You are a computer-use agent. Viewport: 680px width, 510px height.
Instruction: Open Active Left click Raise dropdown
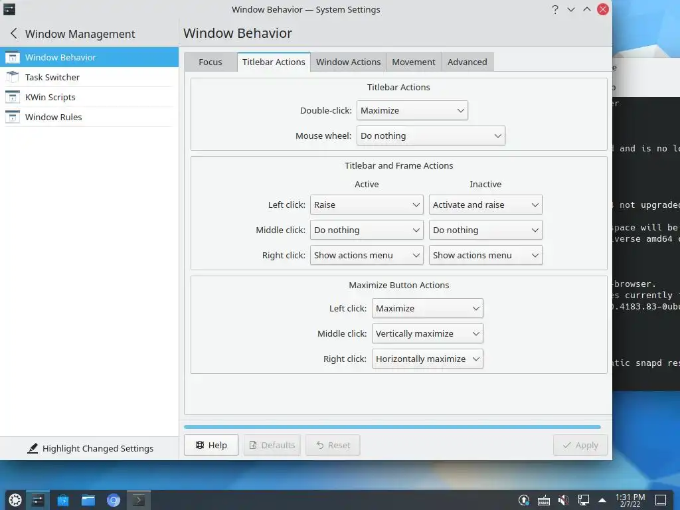(367, 205)
